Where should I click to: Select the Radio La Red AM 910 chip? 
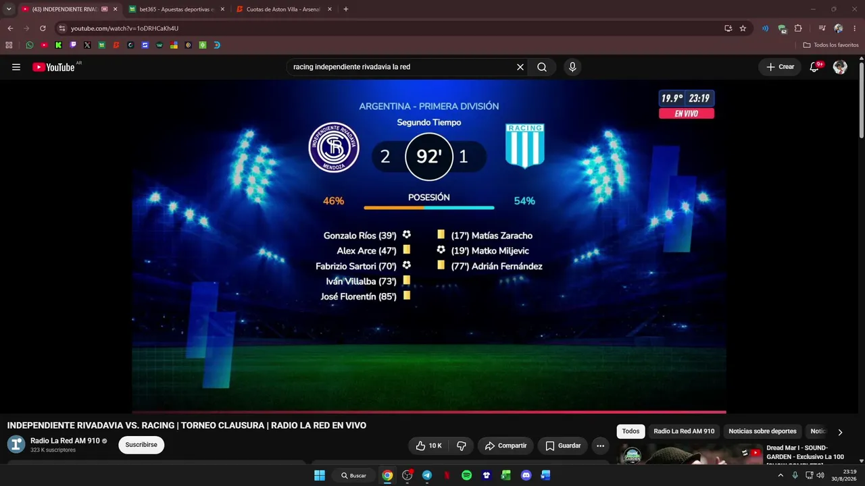click(684, 431)
